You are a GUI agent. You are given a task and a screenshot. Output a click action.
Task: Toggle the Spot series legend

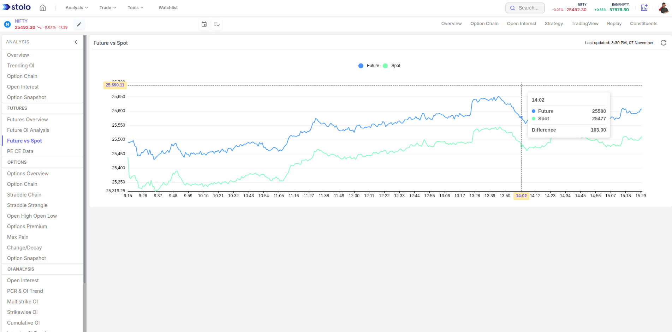click(x=392, y=66)
